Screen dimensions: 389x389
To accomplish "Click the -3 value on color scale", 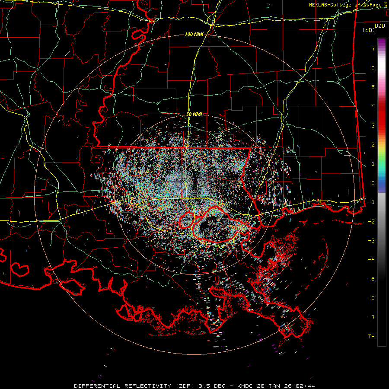I will (371, 240).
